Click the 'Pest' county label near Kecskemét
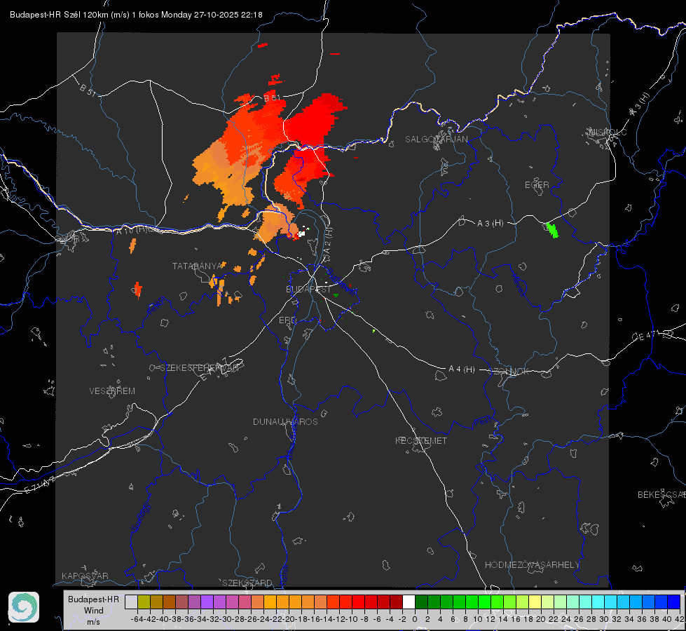This screenshot has width=686, height=631. point(482,422)
